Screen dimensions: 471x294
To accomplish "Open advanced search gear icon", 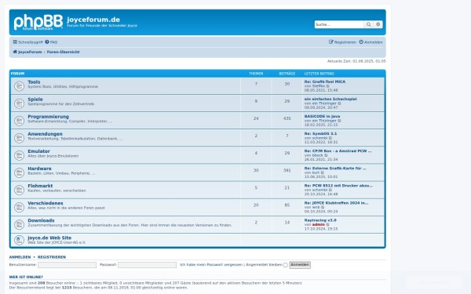I will click(x=378, y=24).
